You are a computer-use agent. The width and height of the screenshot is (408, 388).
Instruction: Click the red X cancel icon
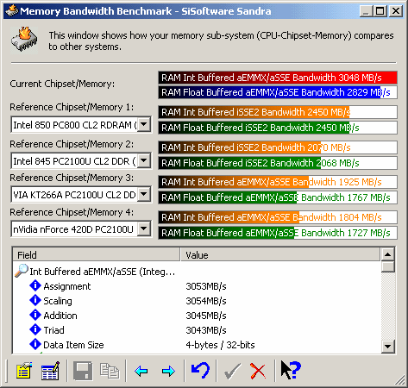[258, 371]
